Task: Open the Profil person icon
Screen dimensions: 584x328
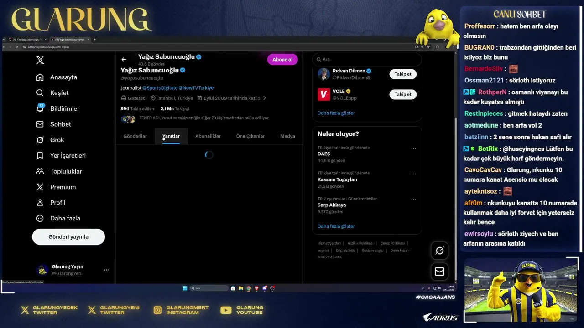Action: (x=40, y=203)
